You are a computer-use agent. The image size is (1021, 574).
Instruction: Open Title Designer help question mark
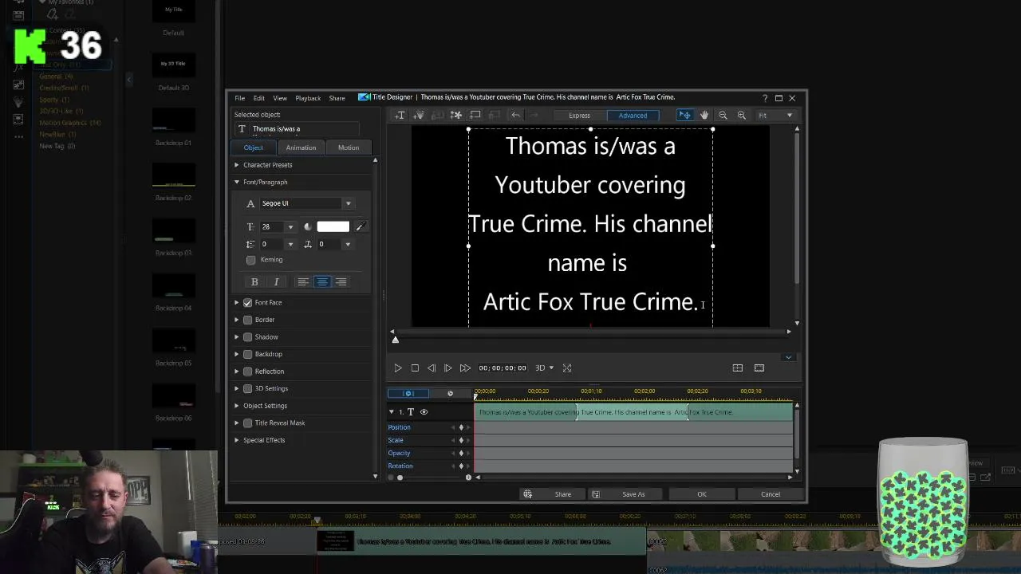765,98
